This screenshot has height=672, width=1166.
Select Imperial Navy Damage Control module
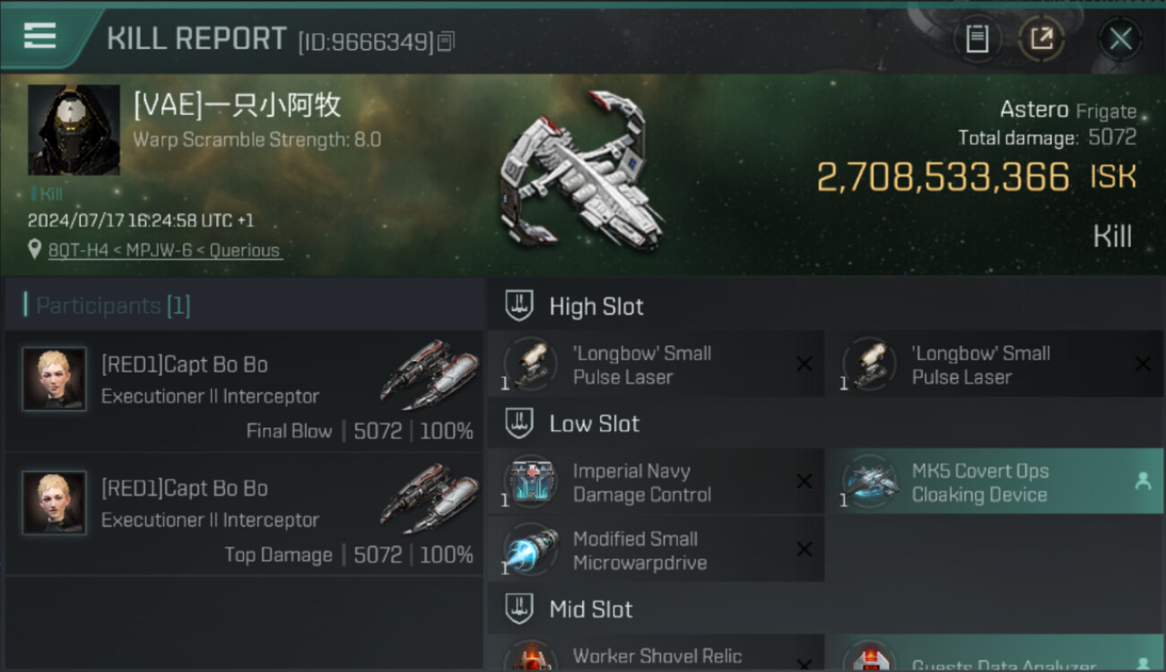pos(656,481)
